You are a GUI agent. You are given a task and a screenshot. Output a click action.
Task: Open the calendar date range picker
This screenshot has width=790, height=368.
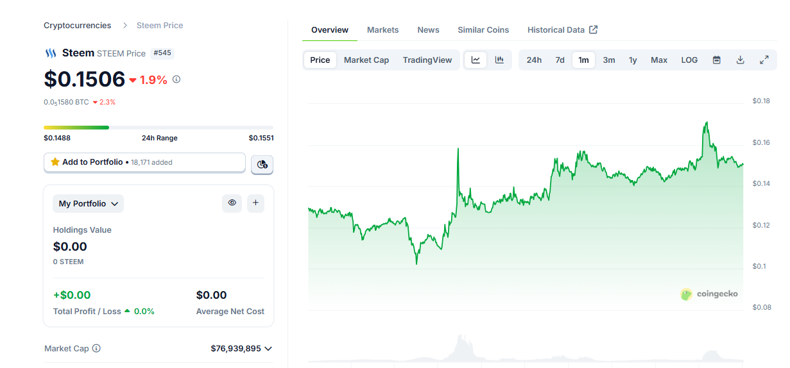[717, 60]
